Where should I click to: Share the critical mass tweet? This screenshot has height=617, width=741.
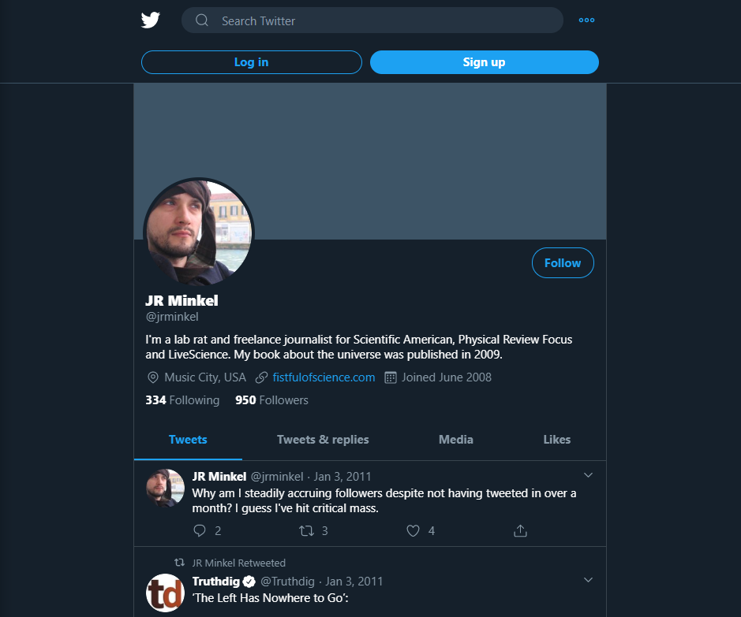tap(520, 530)
